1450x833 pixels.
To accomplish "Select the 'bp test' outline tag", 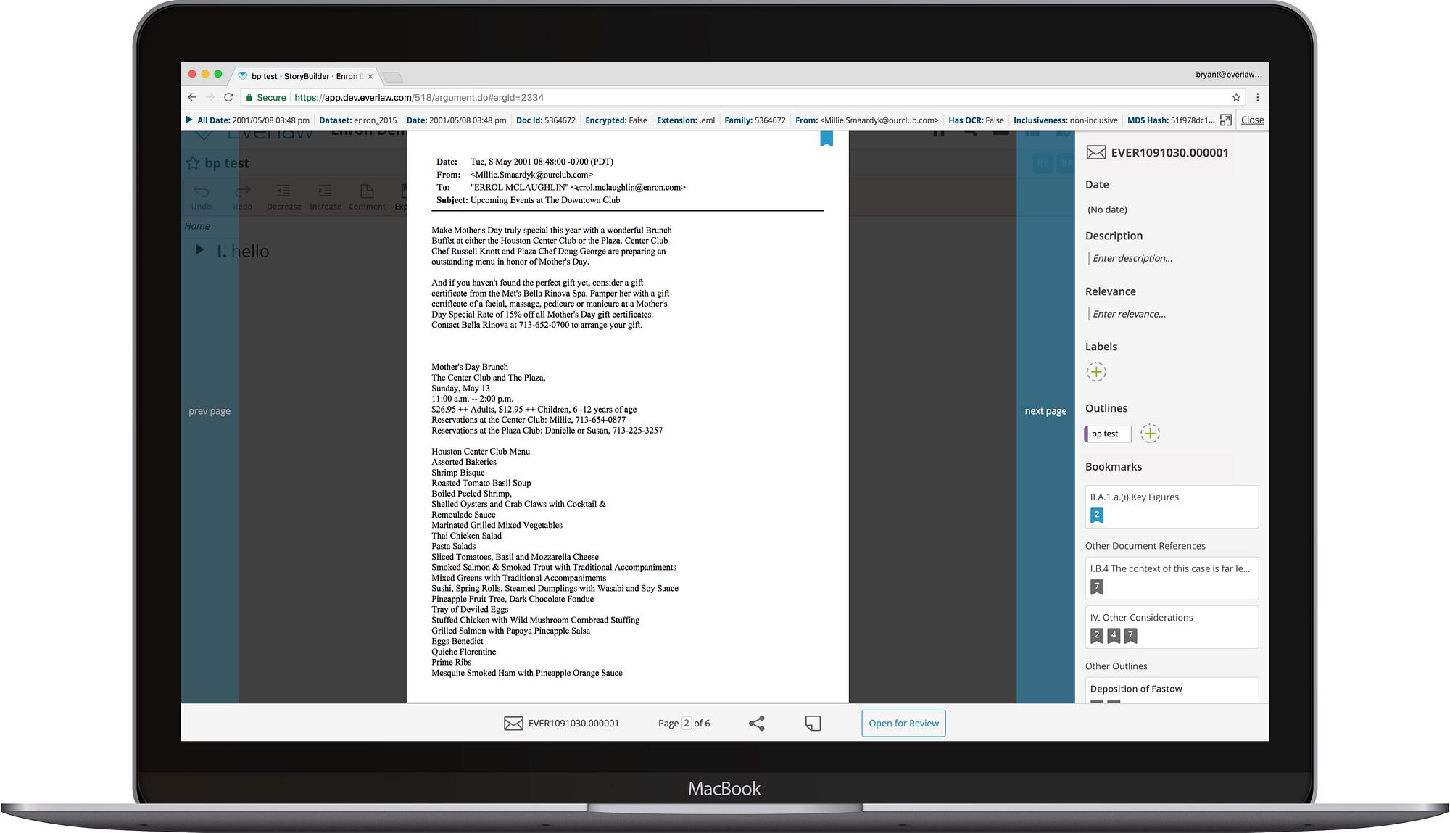I will 1106,434.
